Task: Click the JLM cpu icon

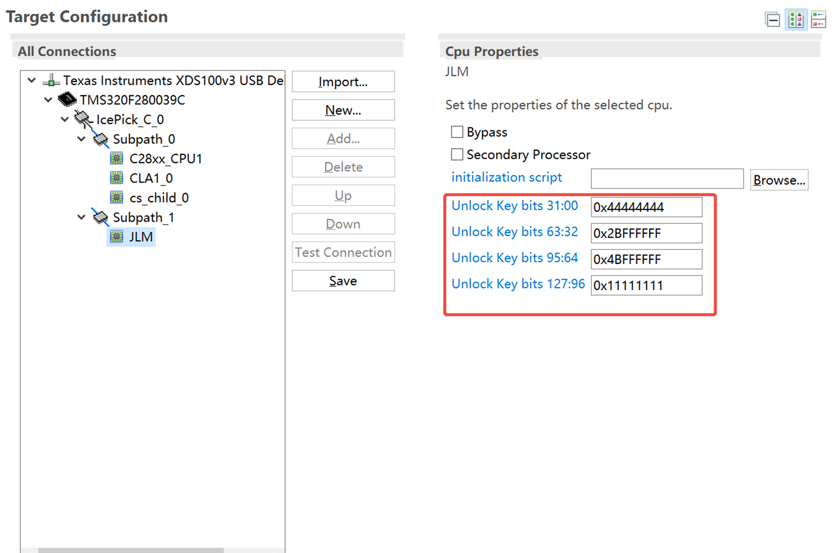Action: pos(116,237)
